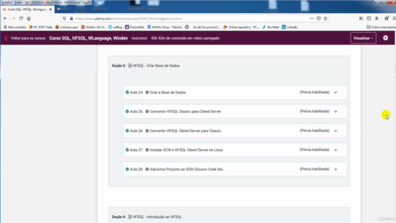
Task: Click the course title Curso SQL, HFSQL, WLanguage, Windev
Action: click(88, 38)
